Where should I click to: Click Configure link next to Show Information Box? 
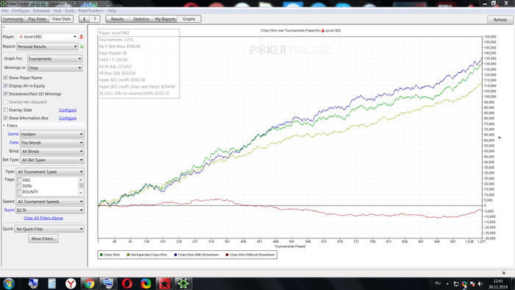tap(68, 118)
